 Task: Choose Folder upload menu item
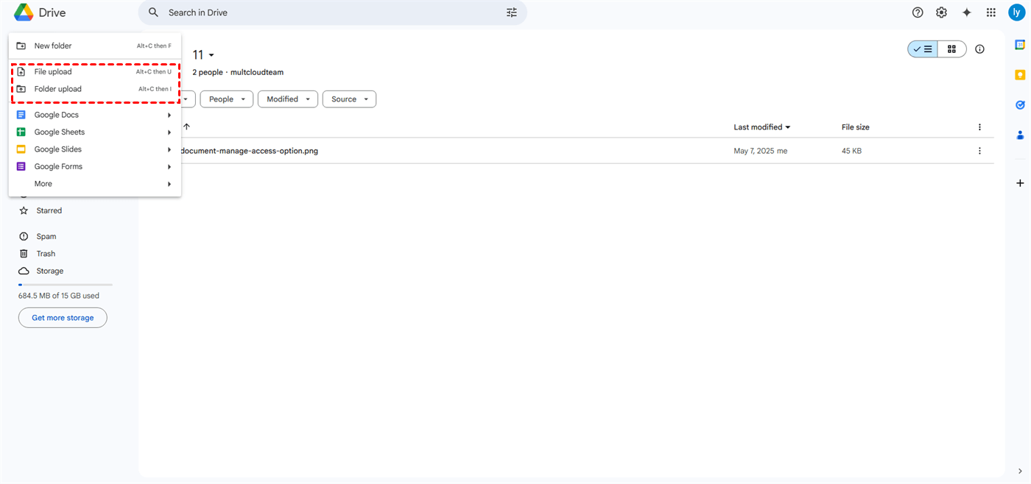click(x=95, y=89)
